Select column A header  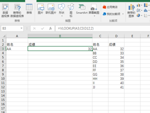[17, 36]
